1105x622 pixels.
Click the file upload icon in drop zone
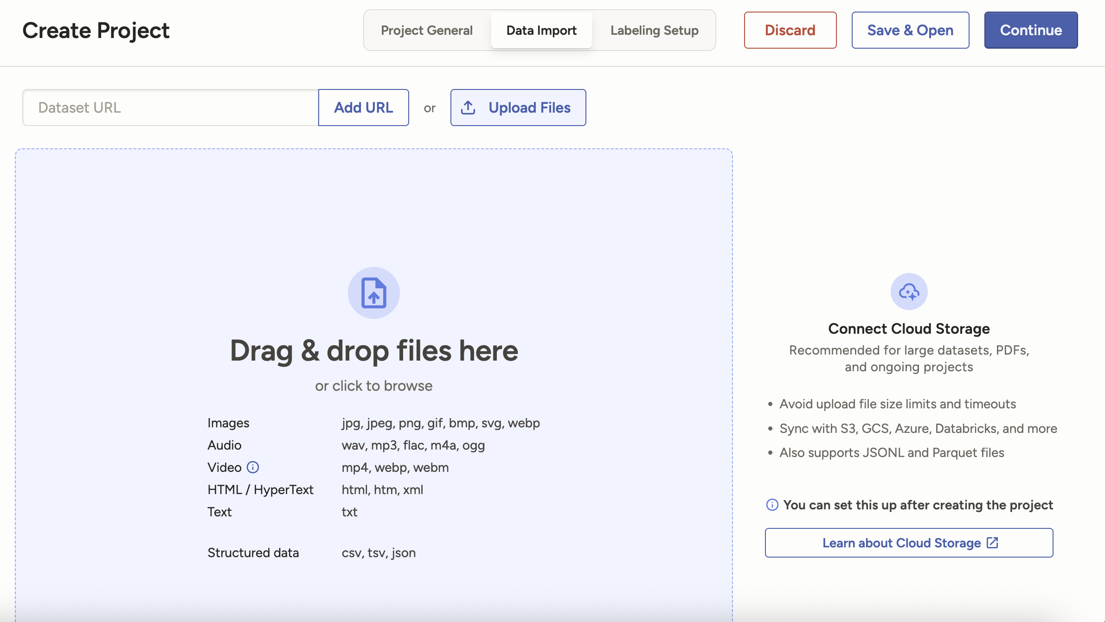tap(373, 293)
